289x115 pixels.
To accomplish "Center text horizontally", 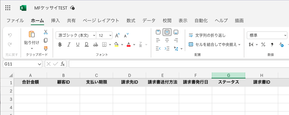I will (167, 40).
